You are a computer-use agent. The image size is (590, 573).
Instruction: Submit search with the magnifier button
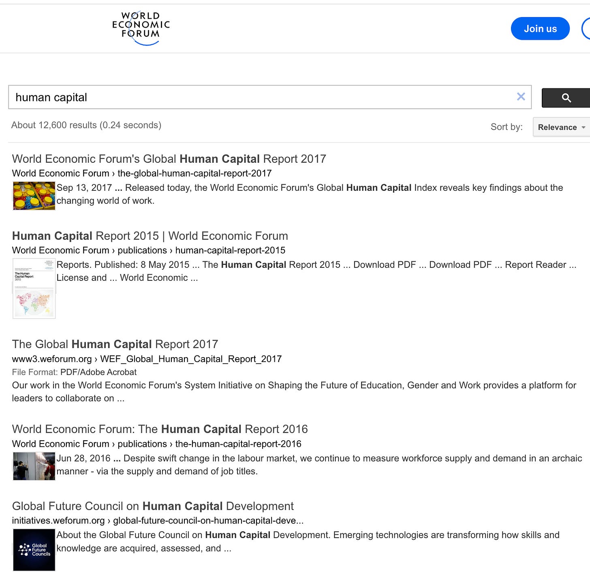click(x=566, y=98)
